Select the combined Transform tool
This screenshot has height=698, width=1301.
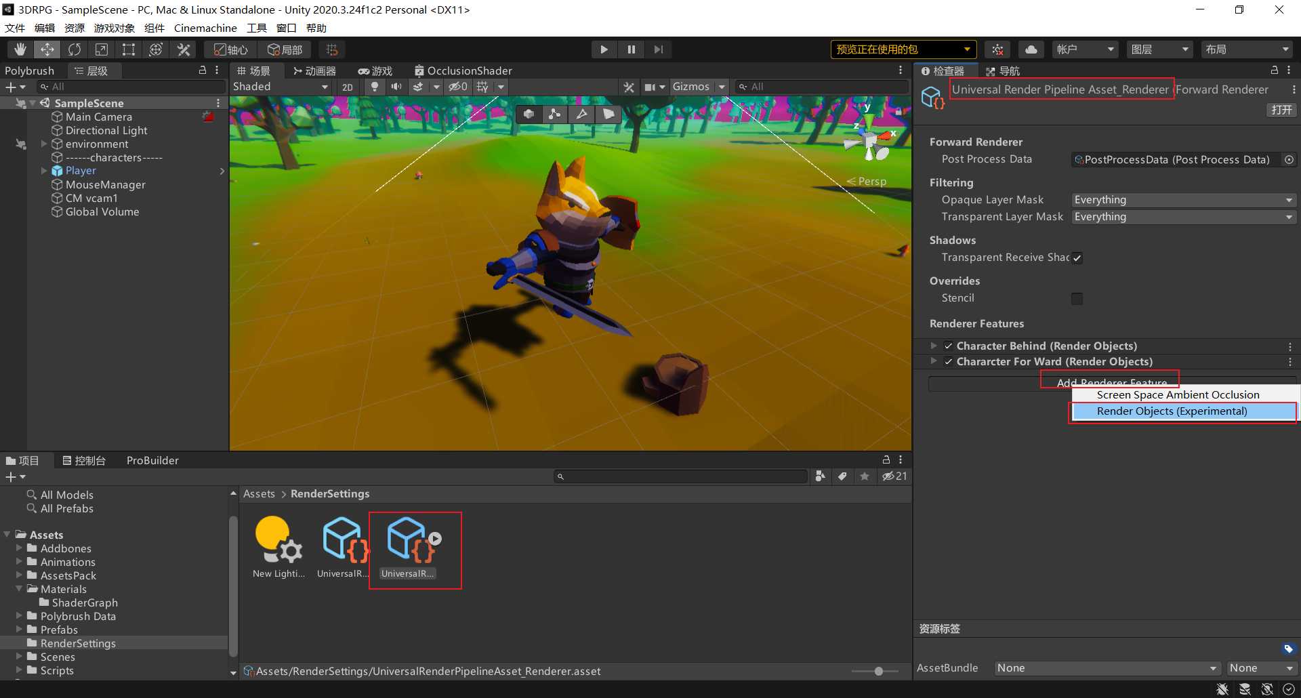click(156, 49)
